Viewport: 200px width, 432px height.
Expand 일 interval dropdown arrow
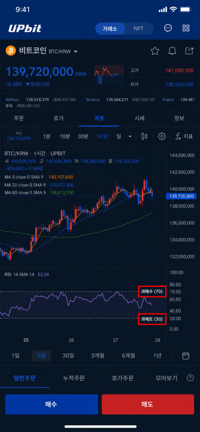point(130,136)
